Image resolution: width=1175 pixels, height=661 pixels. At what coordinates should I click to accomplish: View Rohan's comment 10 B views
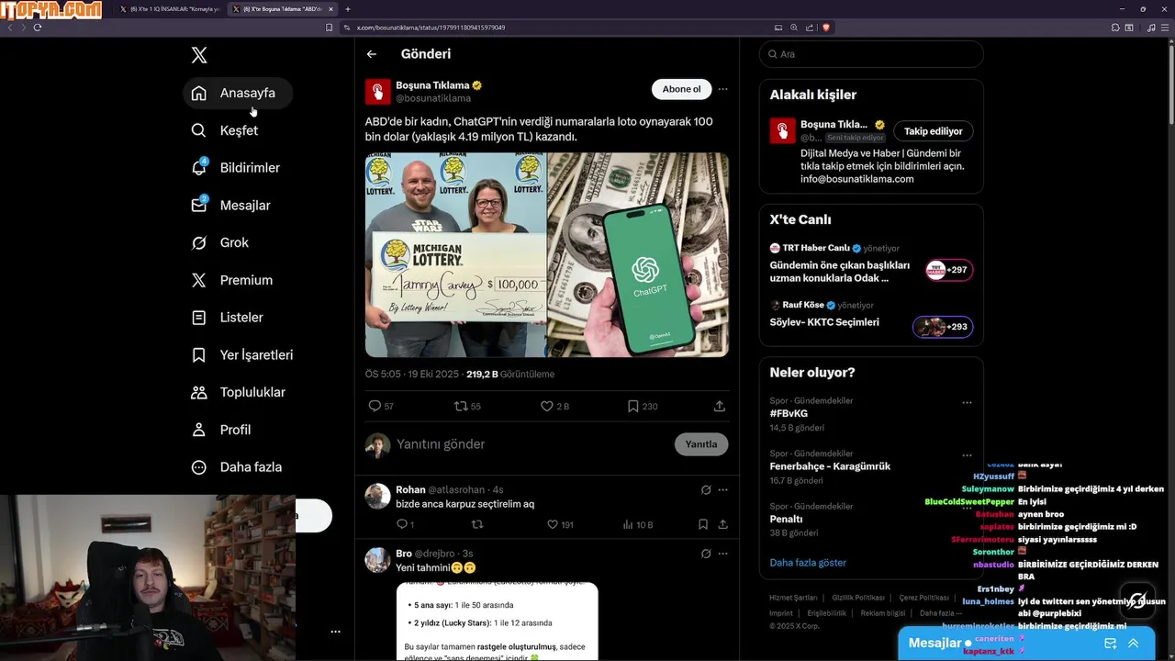coord(637,524)
